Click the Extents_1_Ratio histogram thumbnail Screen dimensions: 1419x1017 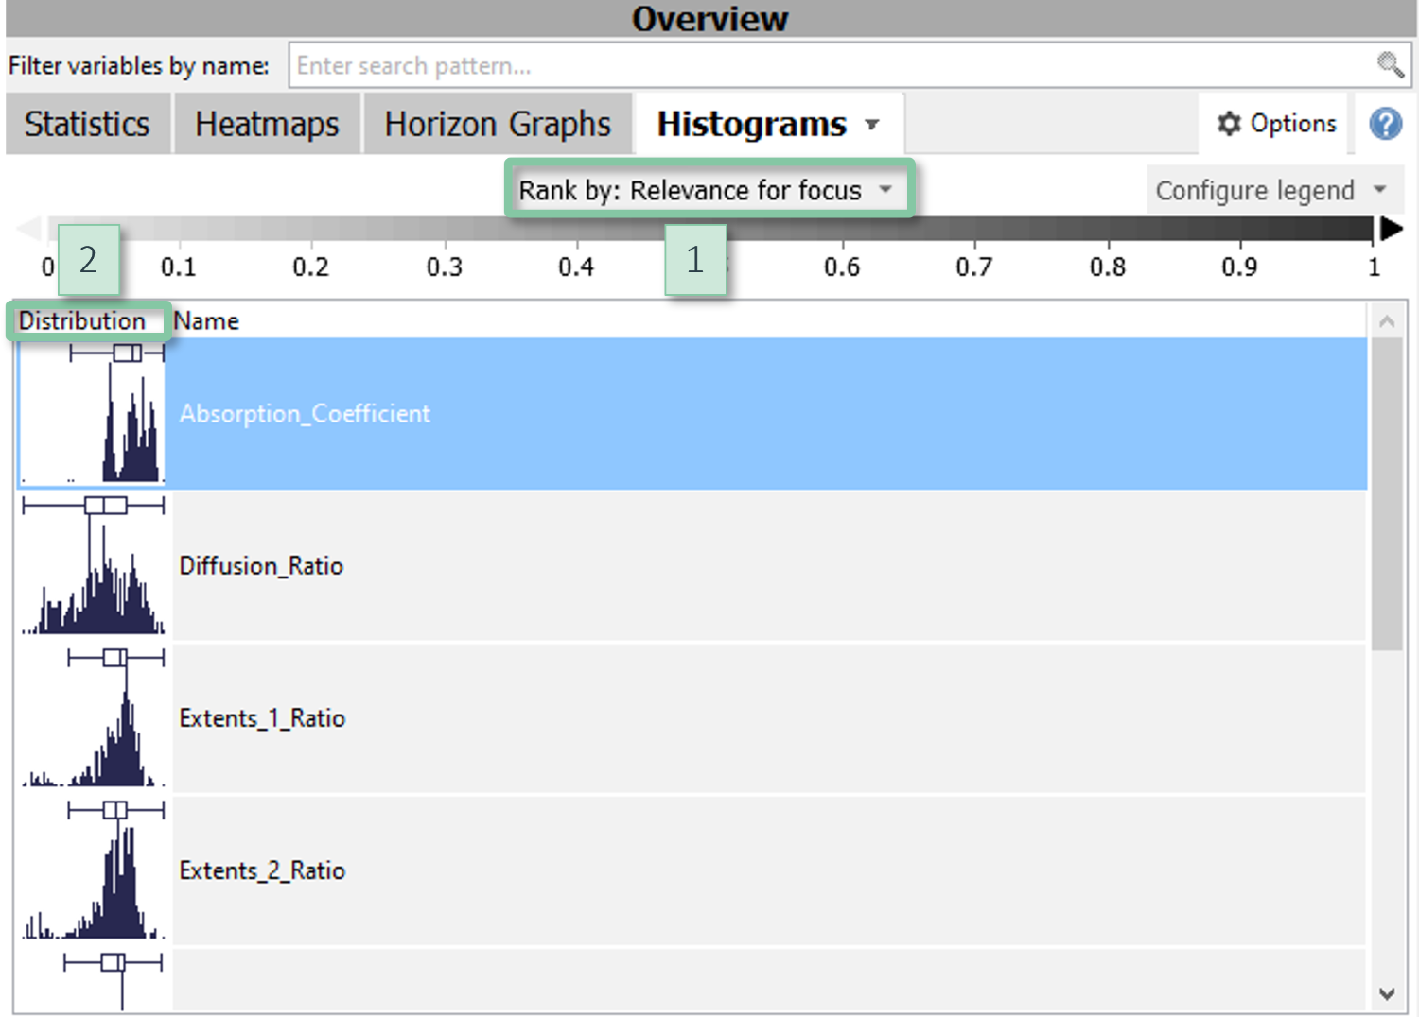pyautogui.click(x=93, y=718)
